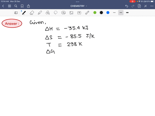Select the thin stroke width
155x116 pixels.
click(x=114, y=13)
